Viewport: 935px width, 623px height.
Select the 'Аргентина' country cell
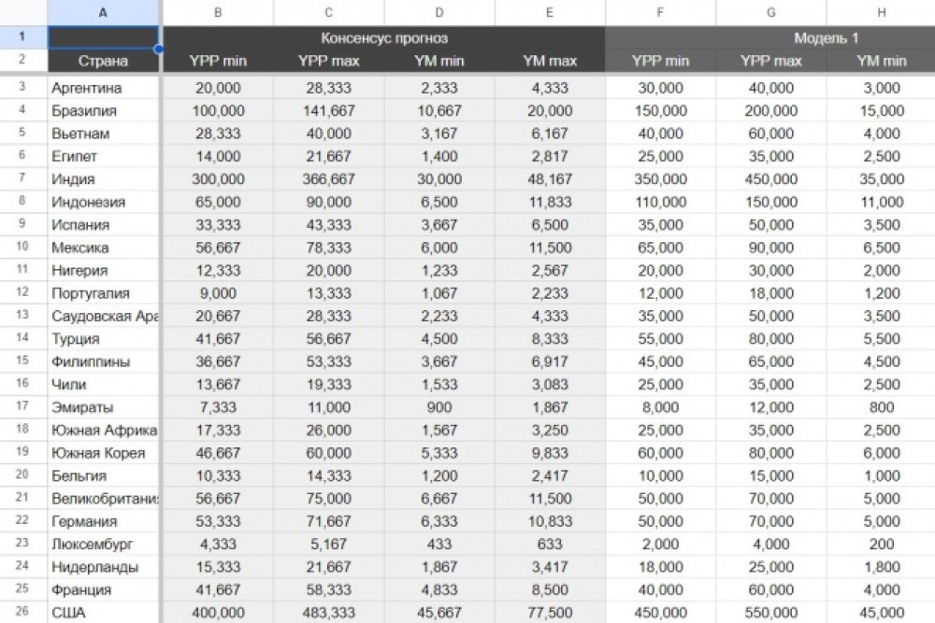tap(103, 88)
